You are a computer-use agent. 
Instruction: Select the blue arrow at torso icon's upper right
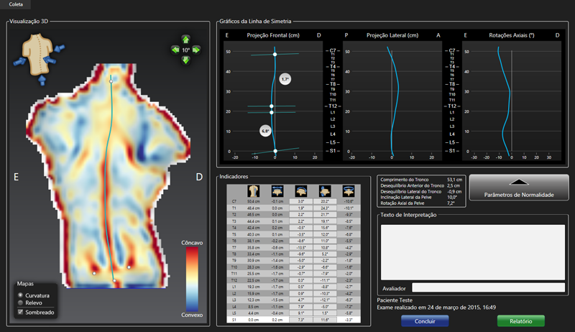tap(60, 48)
